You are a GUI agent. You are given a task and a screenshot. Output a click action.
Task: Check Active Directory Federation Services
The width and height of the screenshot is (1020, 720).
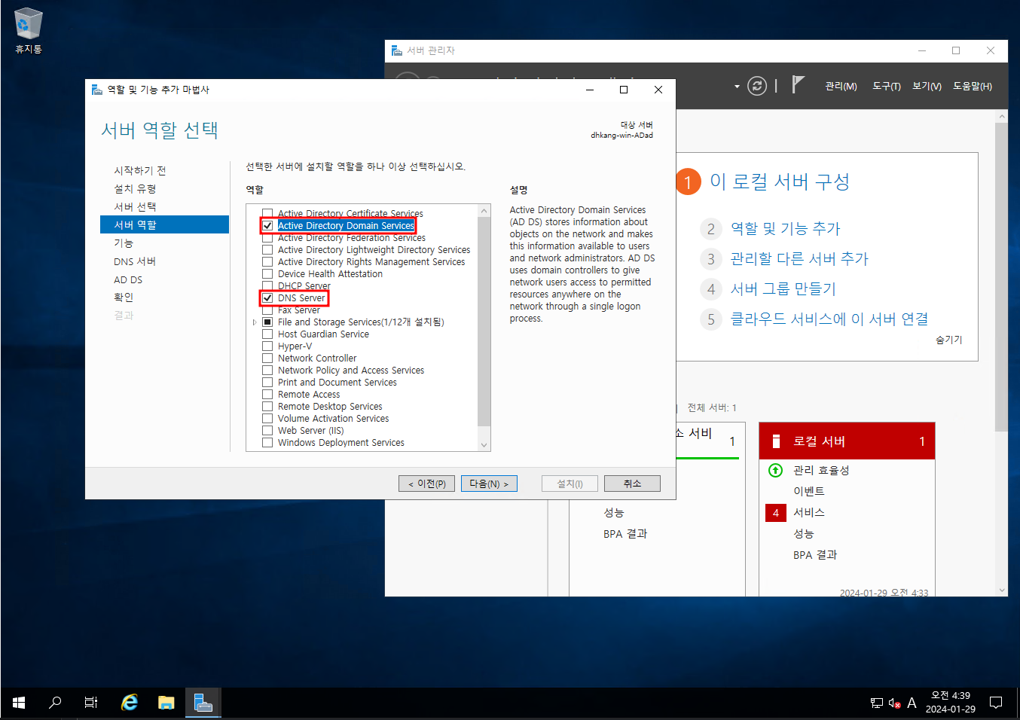(x=267, y=237)
